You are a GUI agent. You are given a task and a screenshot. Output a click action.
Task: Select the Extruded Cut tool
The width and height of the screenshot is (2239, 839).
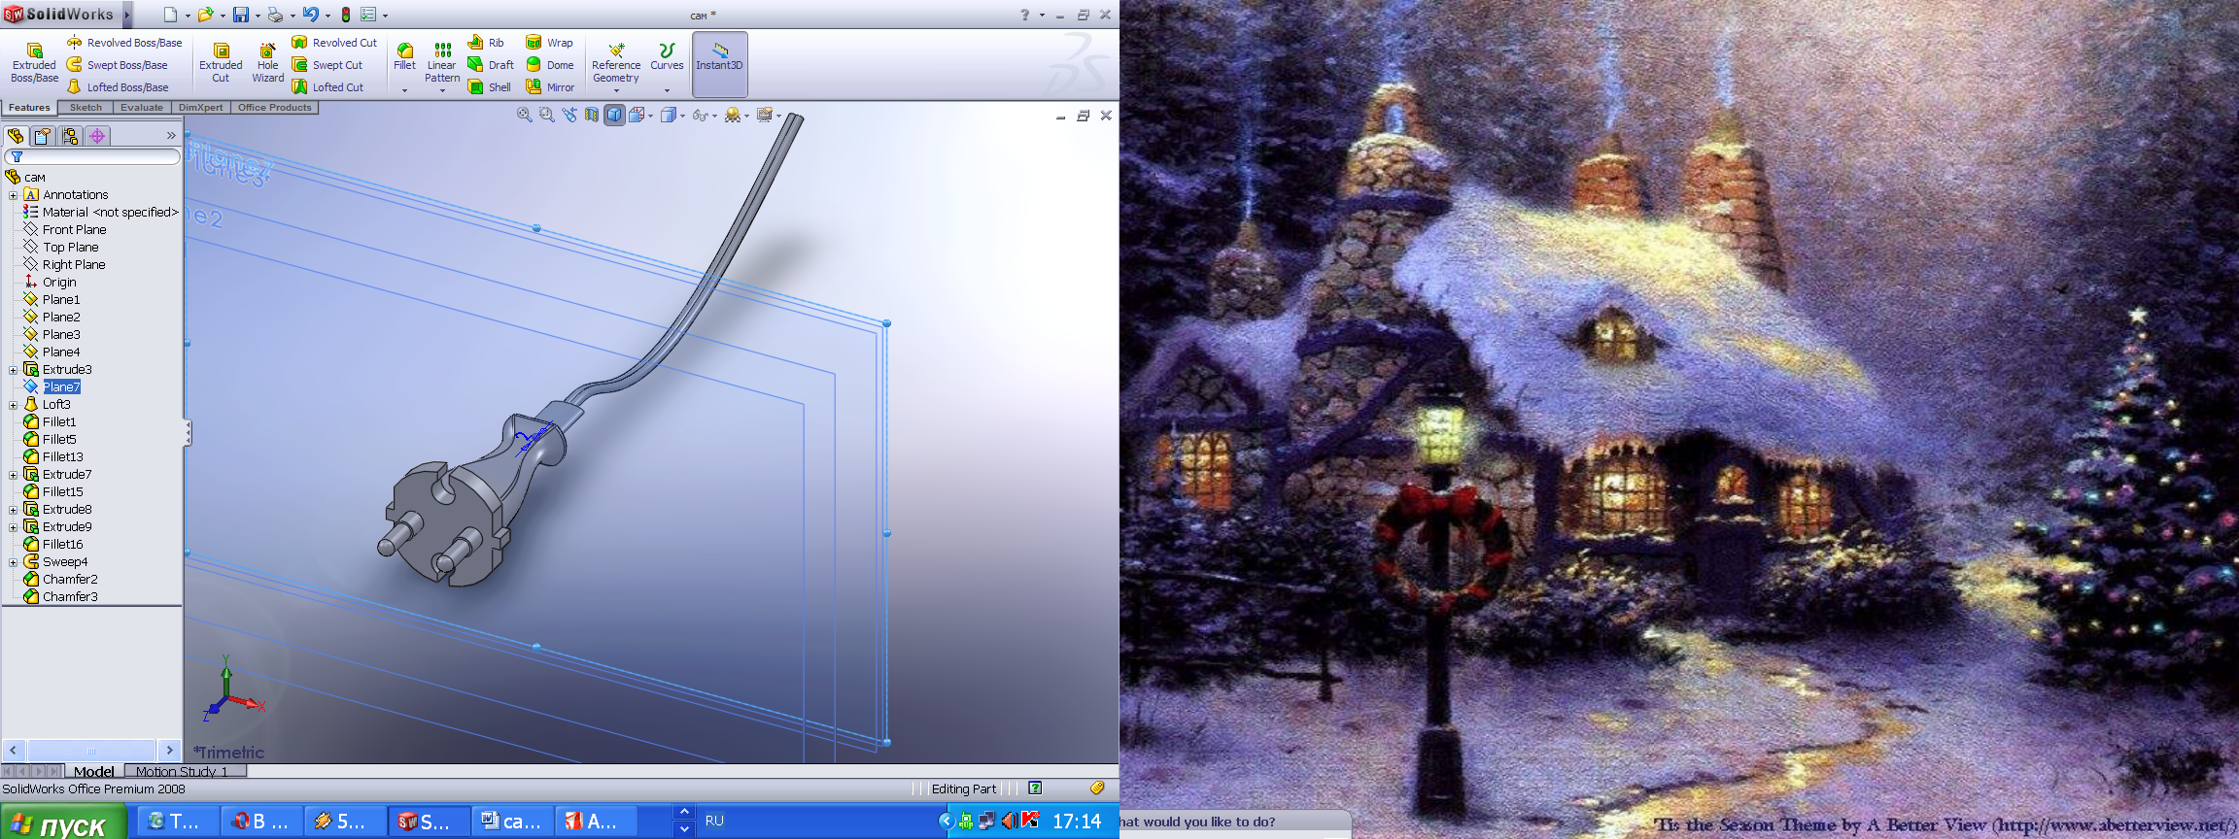221,63
